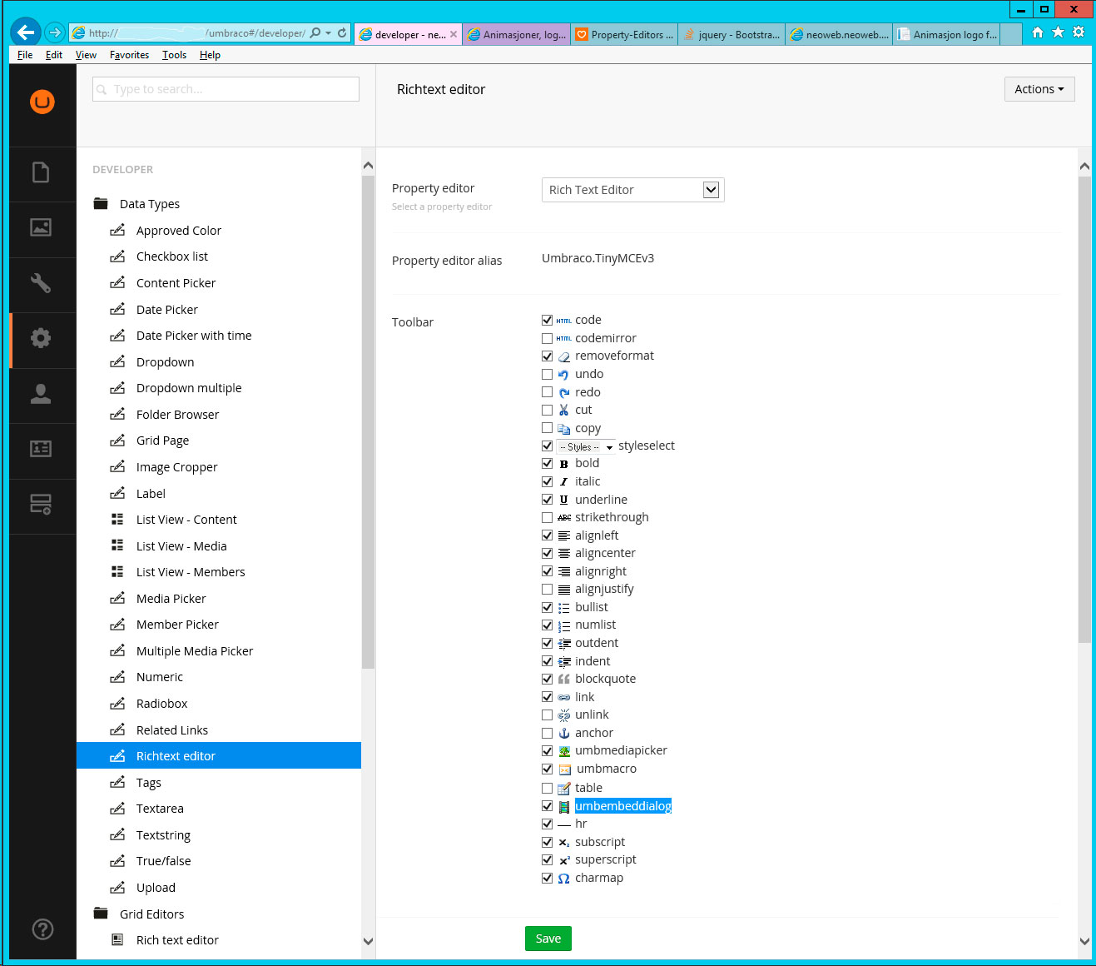Screen dimensions: 1096x966
Task: Open the Styles styleselect dropdown
Action: coord(586,447)
